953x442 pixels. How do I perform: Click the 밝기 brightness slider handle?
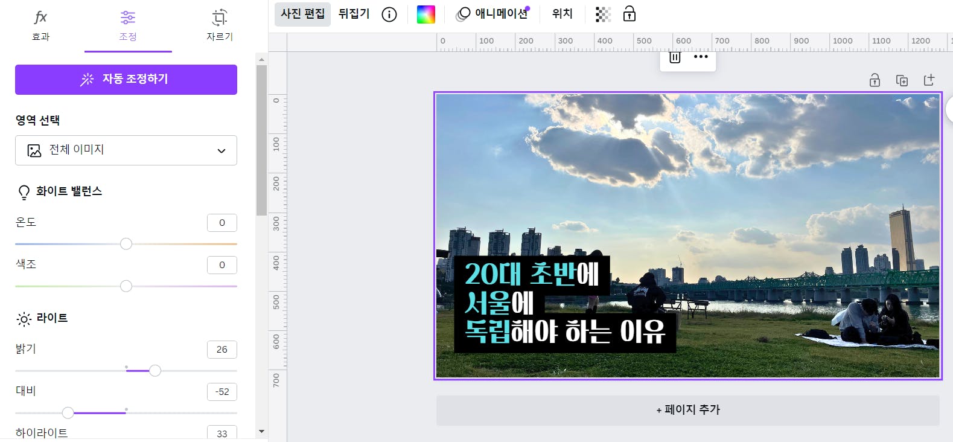[x=155, y=371]
